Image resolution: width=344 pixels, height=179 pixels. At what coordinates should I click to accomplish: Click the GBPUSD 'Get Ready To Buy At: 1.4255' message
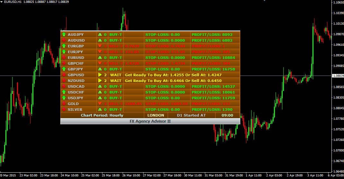(173, 75)
